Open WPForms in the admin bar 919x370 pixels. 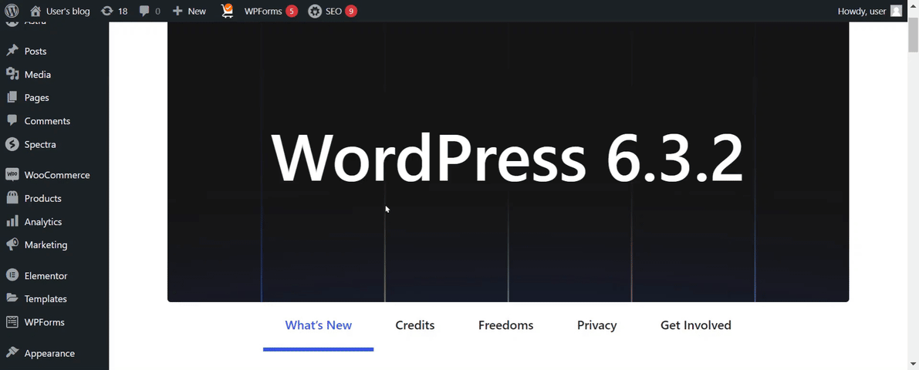[x=263, y=11]
